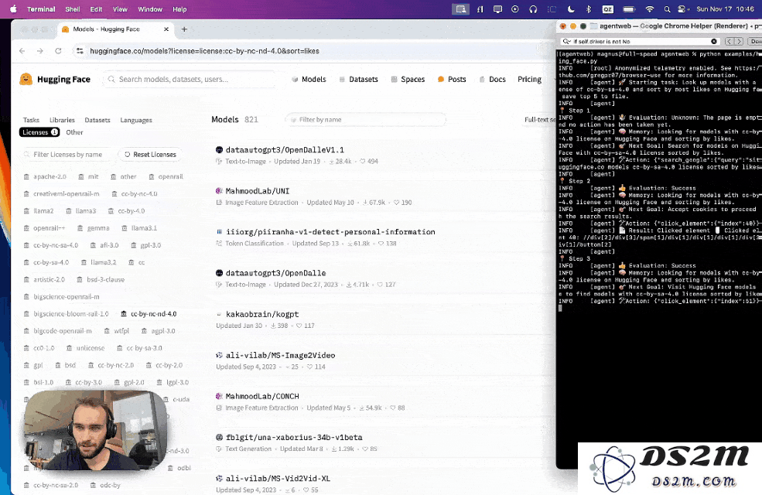Open the View menu in the menu bar

(120, 9)
